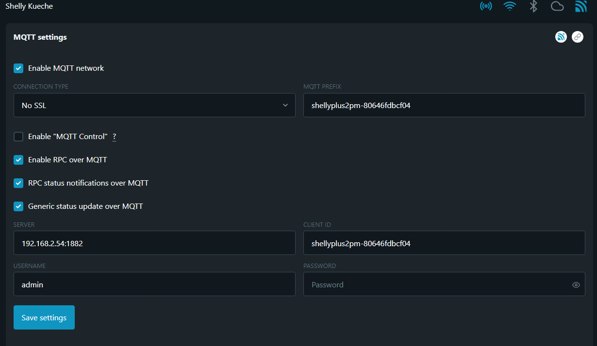This screenshot has width=597, height=346.
Task: Disable Enable RPC over MQTT
Action: (18, 160)
